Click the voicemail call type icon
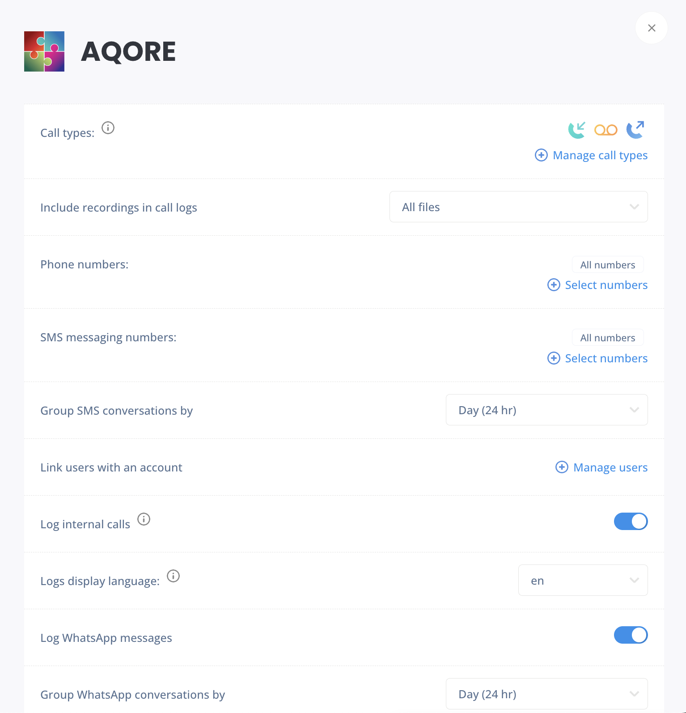 pos(606,130)
